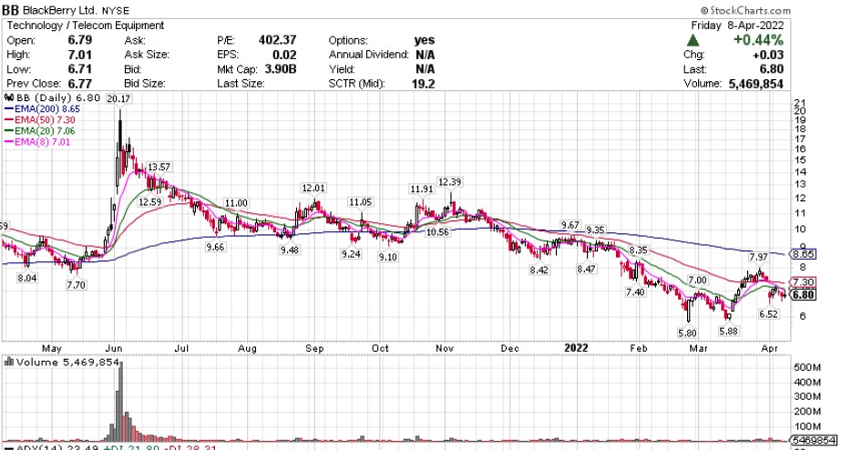Click the Prev Close value 6.77

(80, 84)
